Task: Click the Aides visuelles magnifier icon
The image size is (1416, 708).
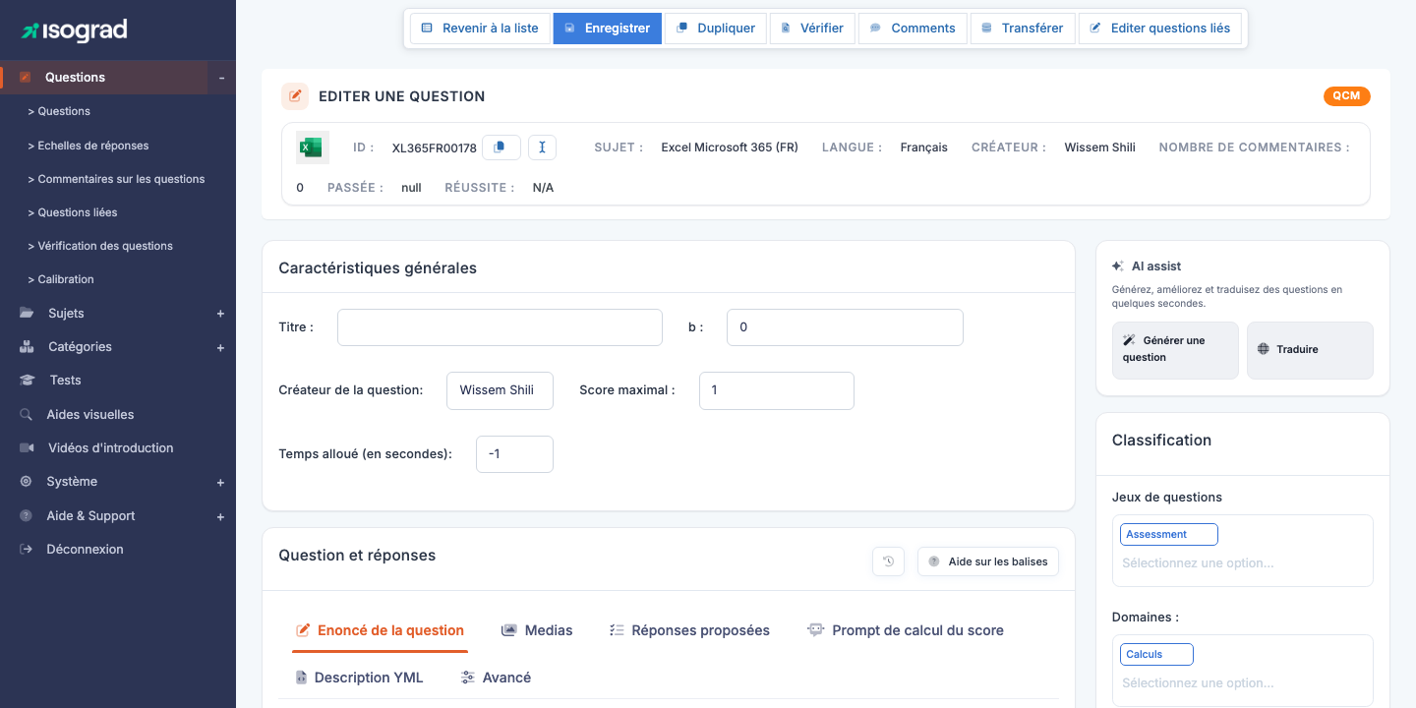Action: (27, 415)
